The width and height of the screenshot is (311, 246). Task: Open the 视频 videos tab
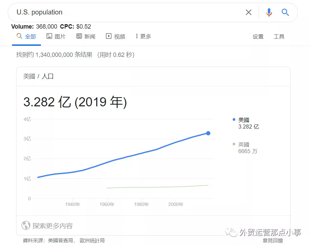click(x=116, y=36)
